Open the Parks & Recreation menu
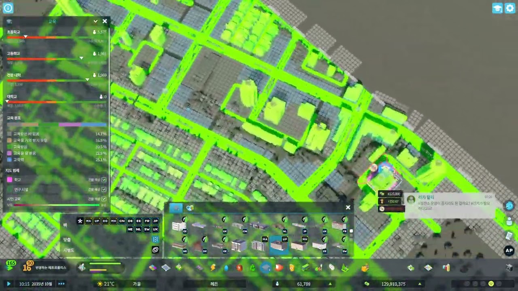The height and width of the screenshot is (291, 518). [318, 268]
